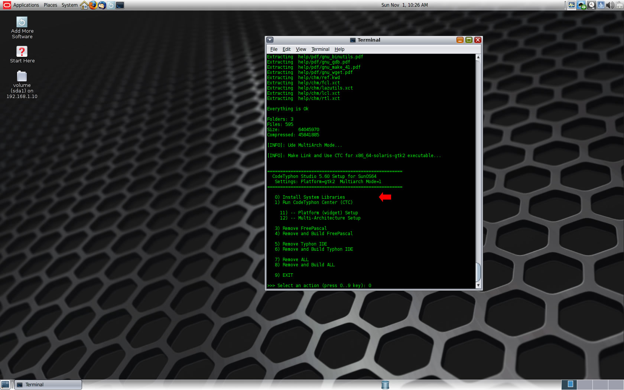Screen dimensions: 624x390
Task: Click 'Settings: Platform=gtk2' line
Action: pyautogui.click(x=328, y=182)
